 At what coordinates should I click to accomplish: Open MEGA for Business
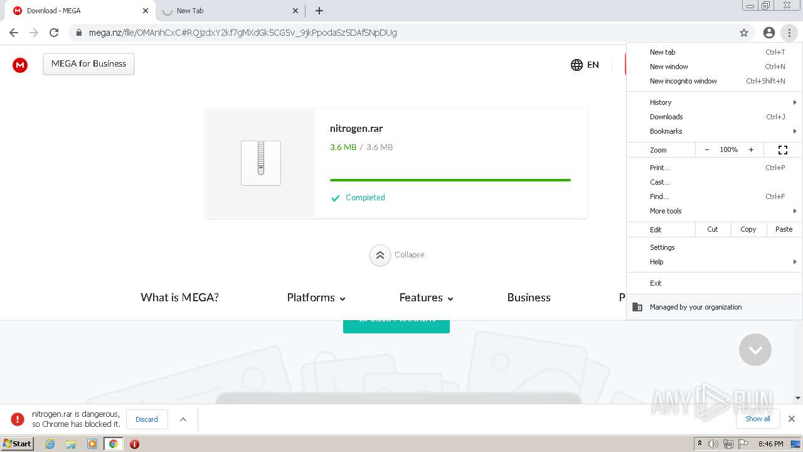pyautogui.click(x=88, y=64)
